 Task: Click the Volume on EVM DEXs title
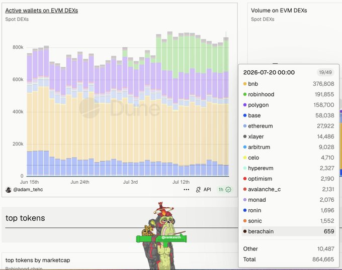click(x=279, y=11)
